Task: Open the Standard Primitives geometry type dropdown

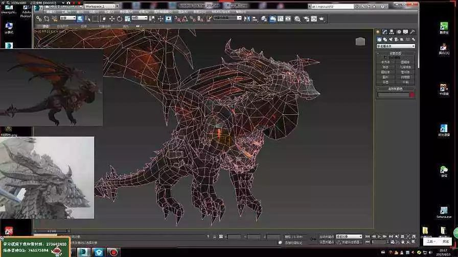Action: pos(396,46)
